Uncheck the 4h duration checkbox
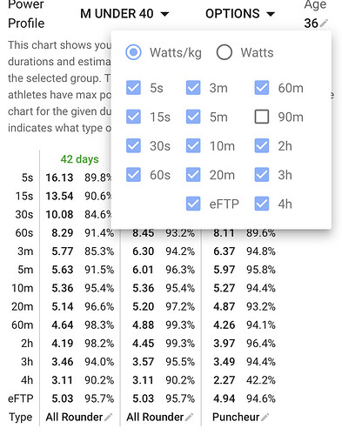 [262, 204]
